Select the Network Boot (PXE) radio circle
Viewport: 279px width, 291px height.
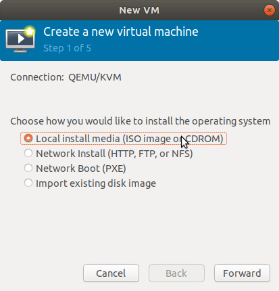point(28,168)
